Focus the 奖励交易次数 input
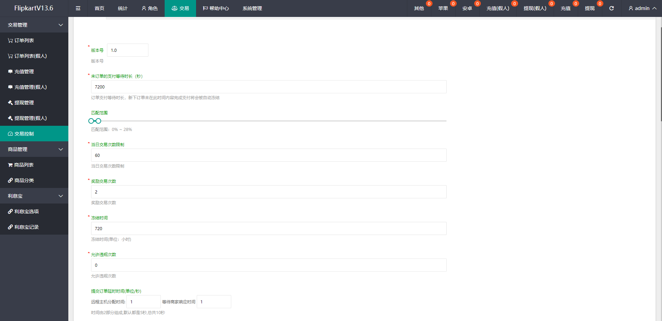This screenshot has width=662, height=321. (x=269, y=192)
